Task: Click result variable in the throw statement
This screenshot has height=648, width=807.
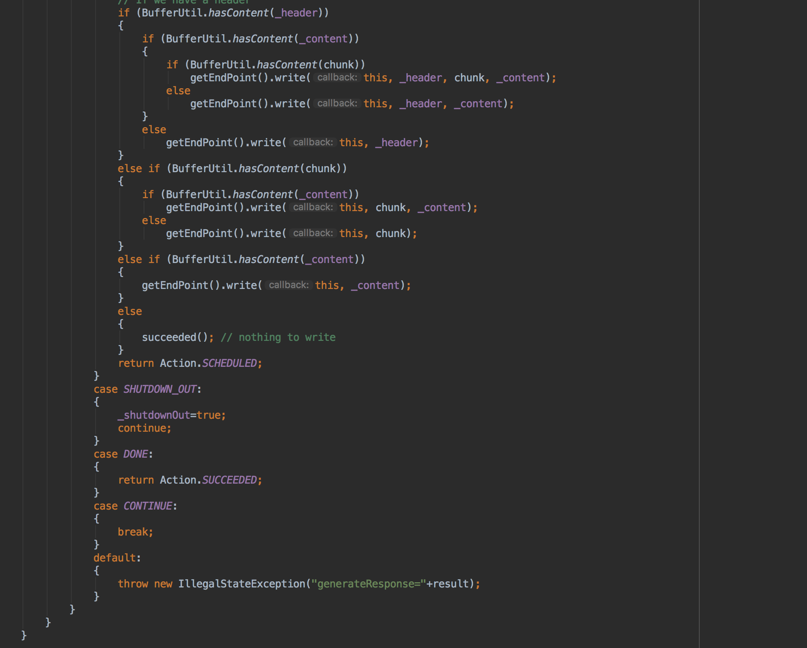Action: coord(451,584)
